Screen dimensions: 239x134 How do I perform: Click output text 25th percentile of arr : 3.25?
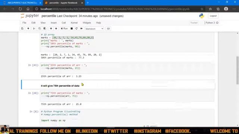[61, 76]
